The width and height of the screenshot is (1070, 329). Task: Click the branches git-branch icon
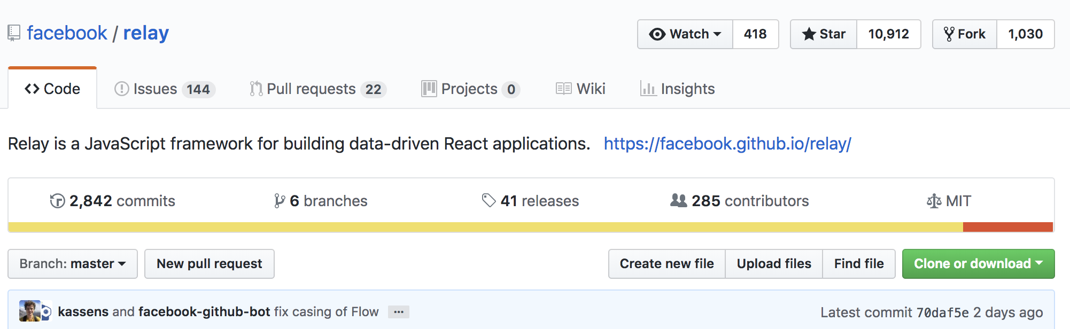click(x=279, y=201)
